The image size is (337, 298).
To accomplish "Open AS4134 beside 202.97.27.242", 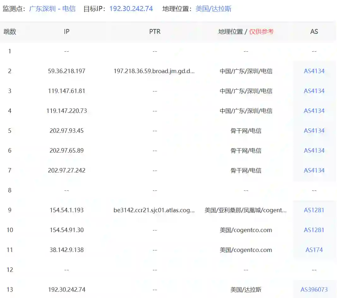I will [314, 170].
